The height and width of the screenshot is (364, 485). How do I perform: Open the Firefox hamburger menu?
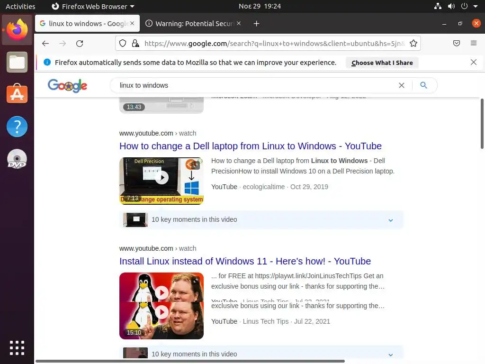point(473,43)
